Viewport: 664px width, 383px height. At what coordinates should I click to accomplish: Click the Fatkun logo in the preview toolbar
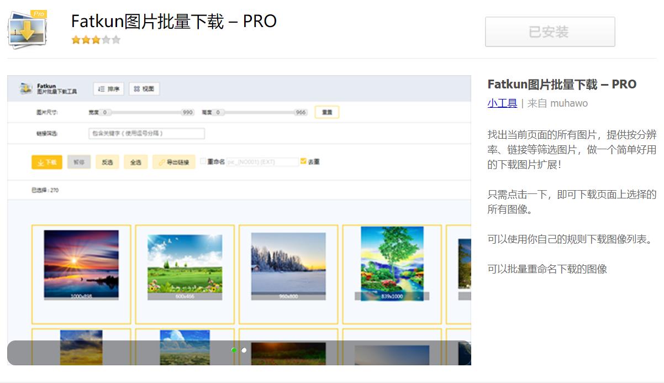[x=25, y=89]
